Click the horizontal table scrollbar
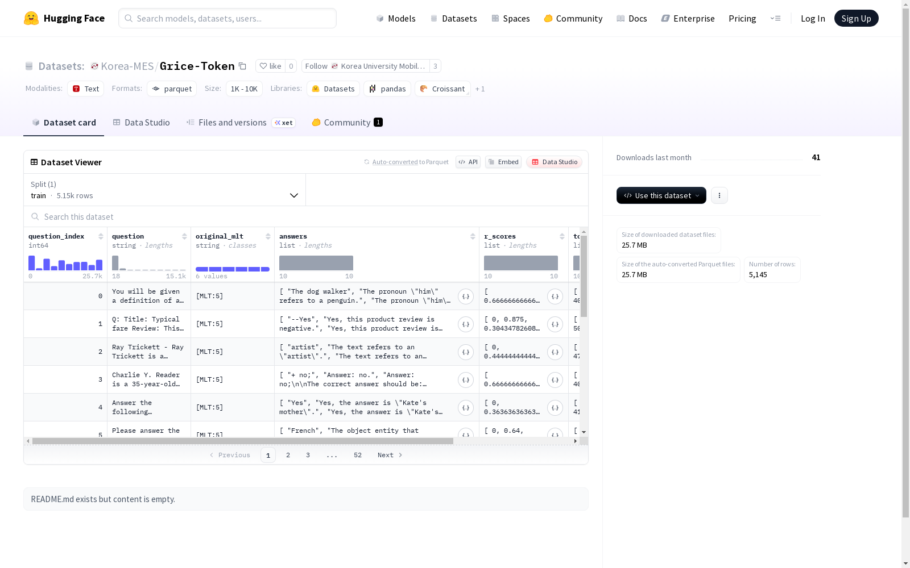The width and height of the screenshot is (910, 568). 243,441
